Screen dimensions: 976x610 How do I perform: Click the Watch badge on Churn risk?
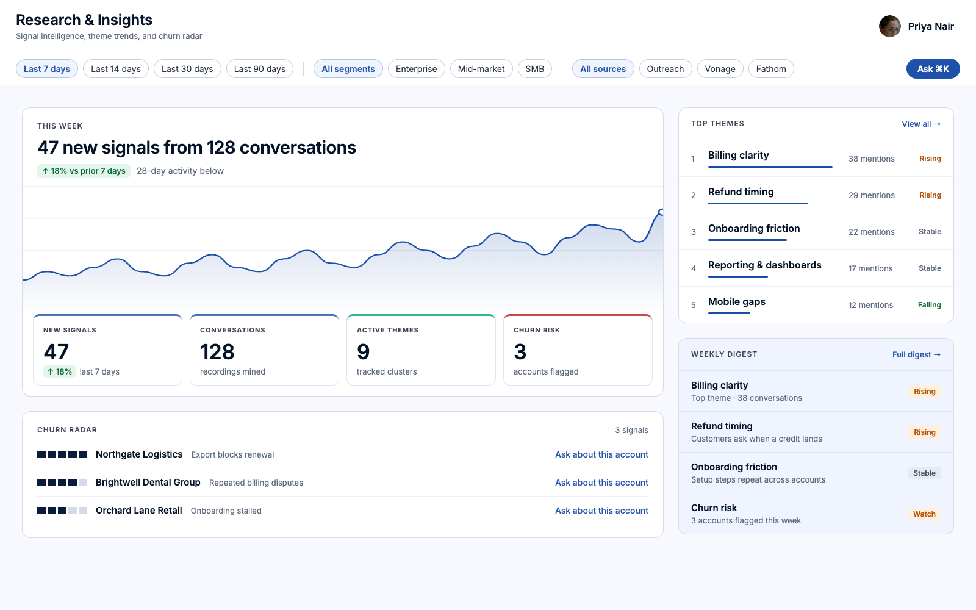tap(924, 514)
